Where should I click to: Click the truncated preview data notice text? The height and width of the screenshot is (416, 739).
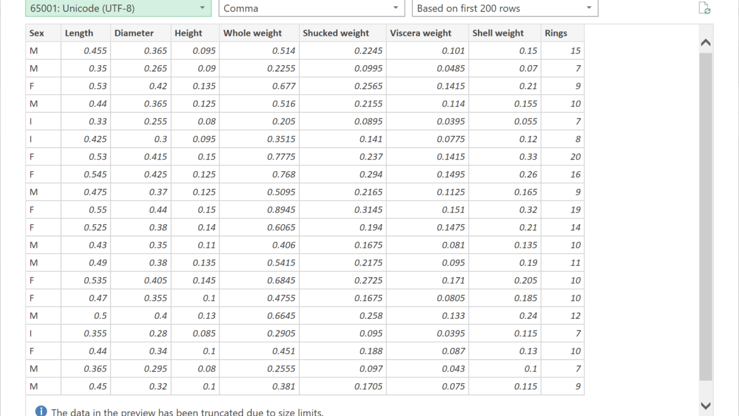[x=187, y=412]
